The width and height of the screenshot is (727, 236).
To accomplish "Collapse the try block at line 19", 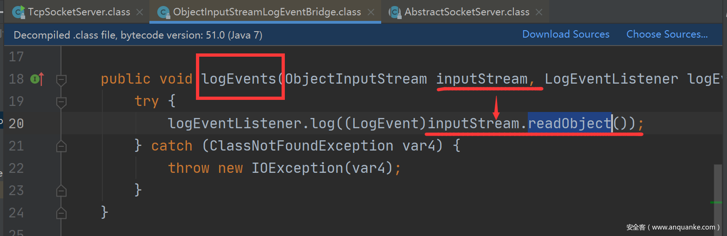I will (x=61, y=101).
